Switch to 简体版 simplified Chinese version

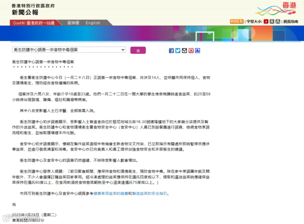click(73, 23)
